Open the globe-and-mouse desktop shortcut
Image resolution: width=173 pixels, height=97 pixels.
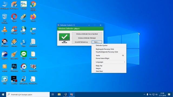(24, 30)
